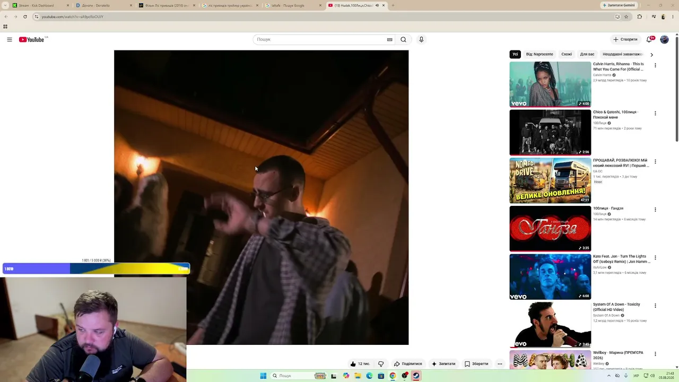
Task: Open the Chrome apps grid shortcut
Action: (5, 27)
